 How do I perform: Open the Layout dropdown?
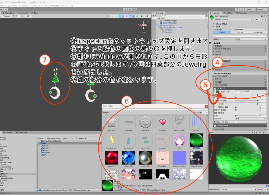tap(262, 9)
